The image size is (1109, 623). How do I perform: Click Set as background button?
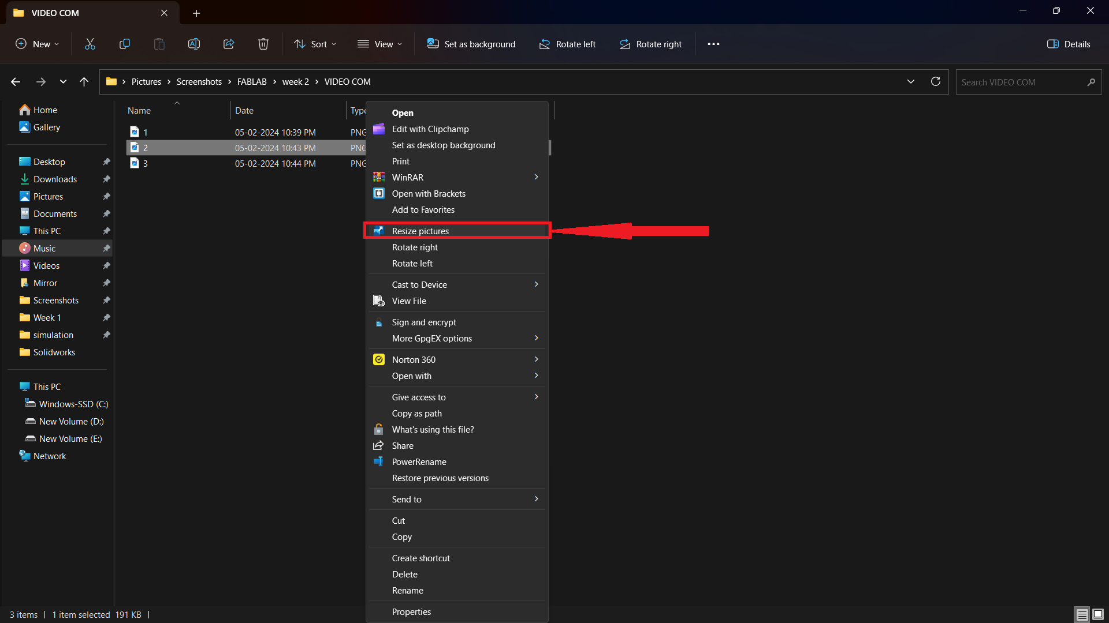471,44
